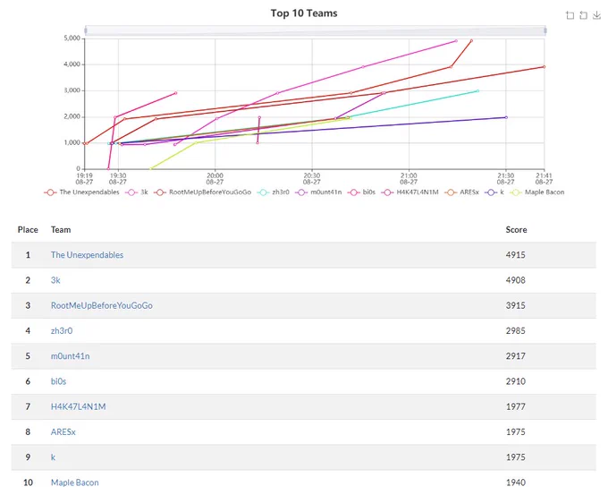Viewport: 608px width, 495px height.
Task: Click the right handle of zoom slider
Action: (545, 30)
